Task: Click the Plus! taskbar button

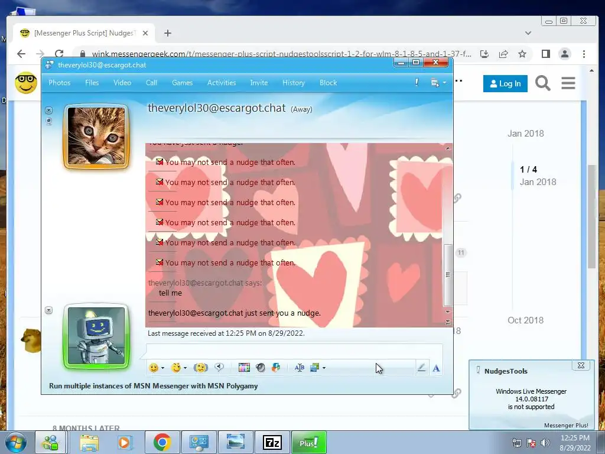Action: click(x=308, y=442)
